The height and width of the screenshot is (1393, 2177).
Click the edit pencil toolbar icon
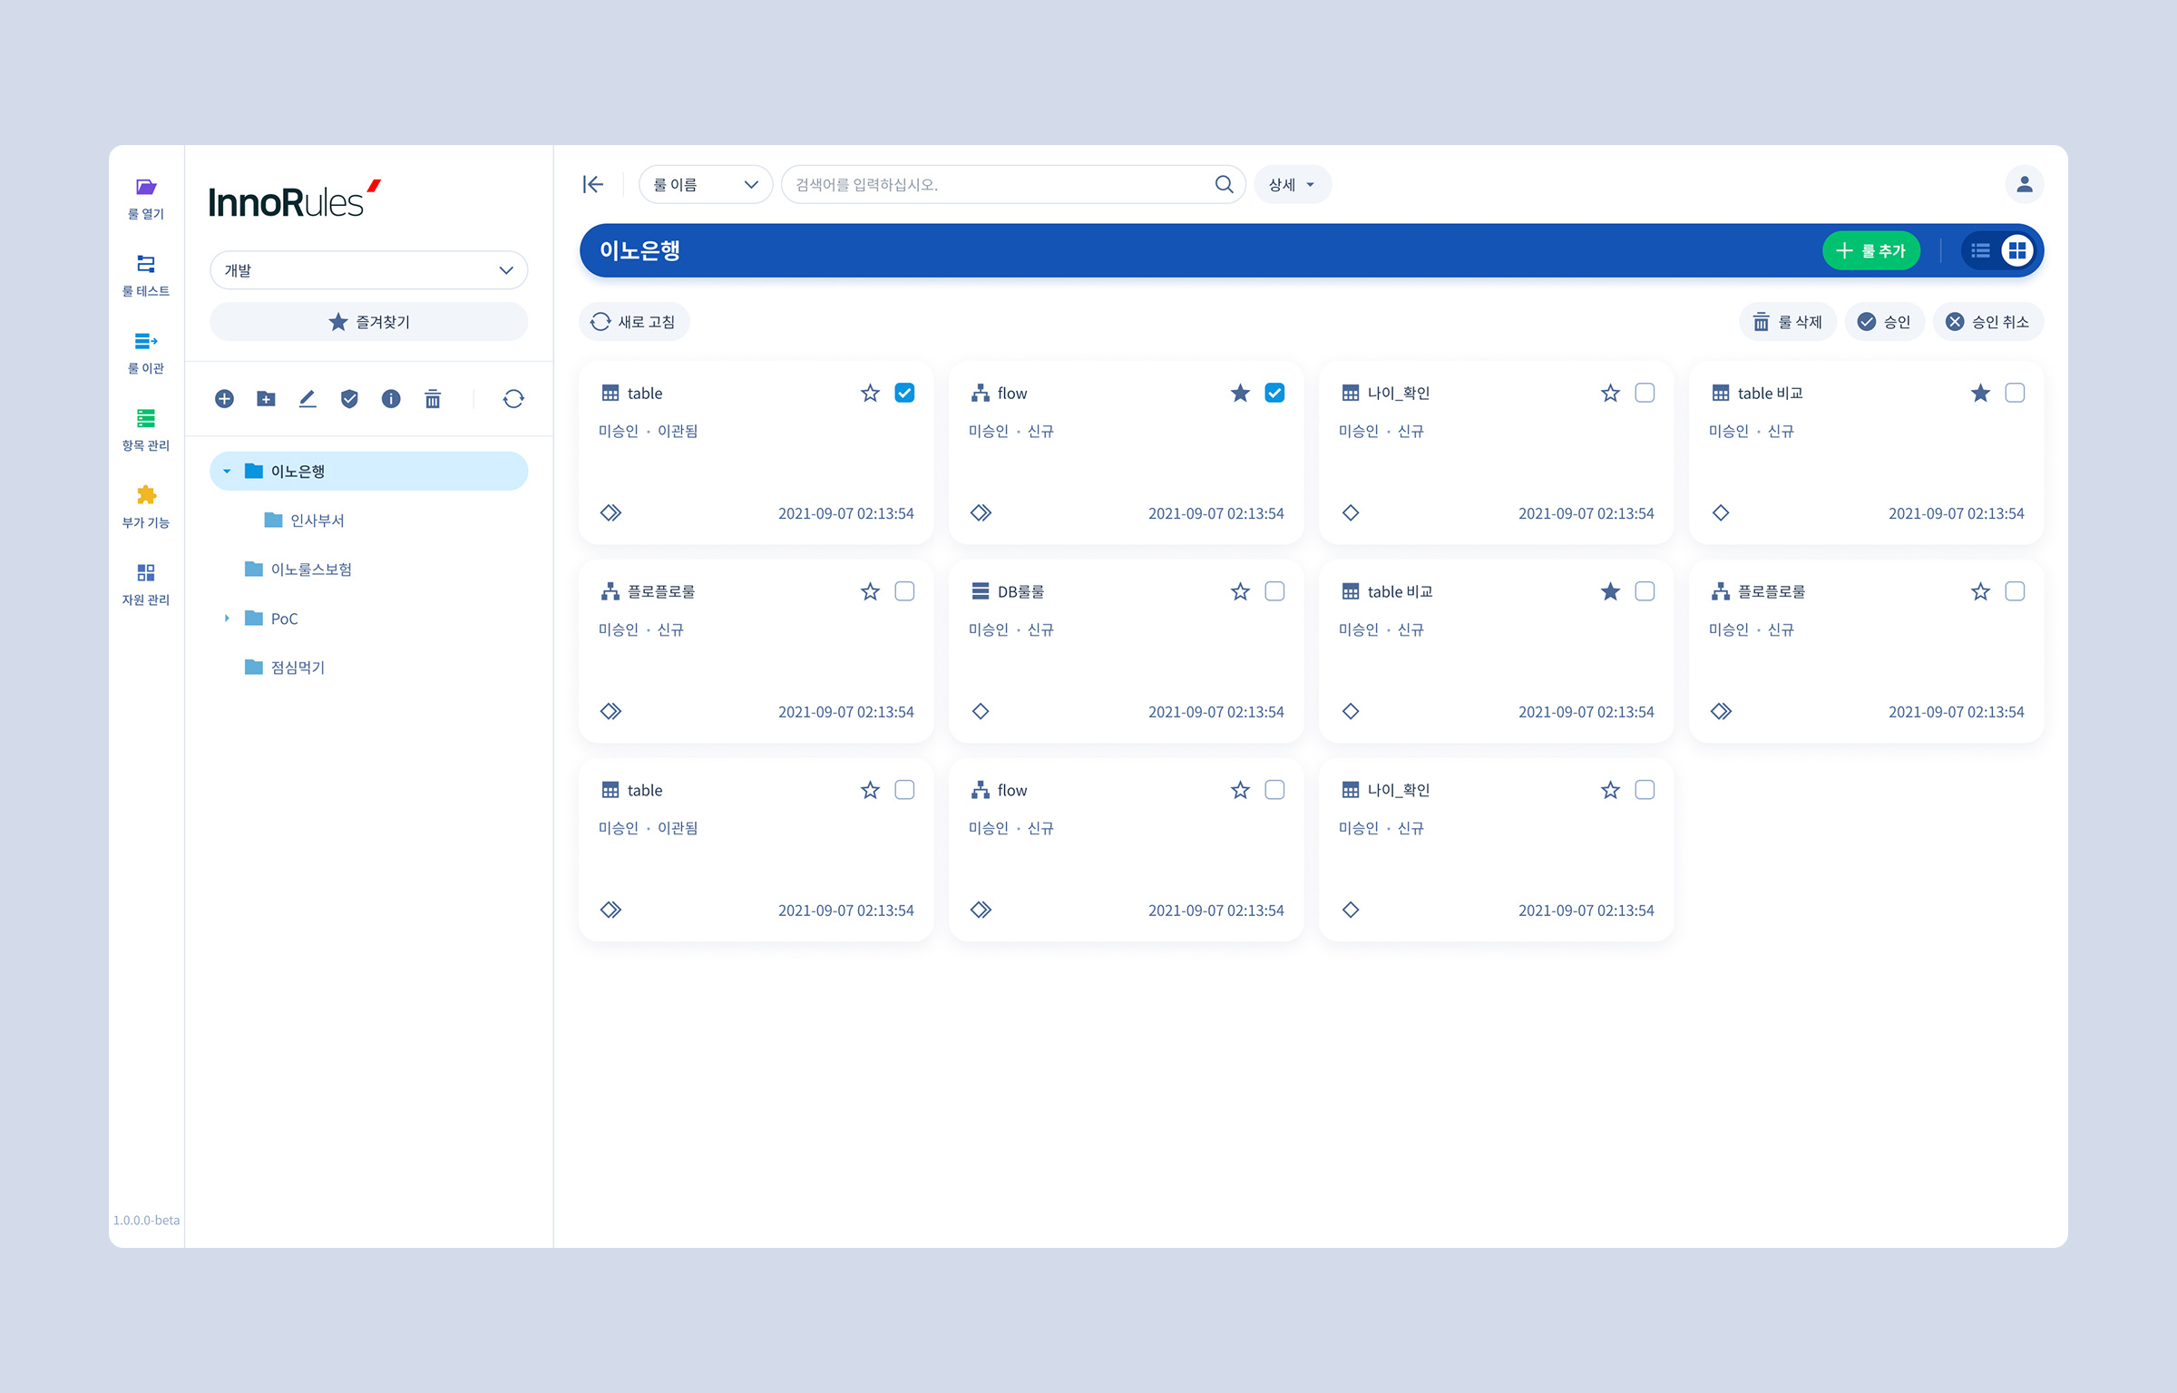(308, 399)
